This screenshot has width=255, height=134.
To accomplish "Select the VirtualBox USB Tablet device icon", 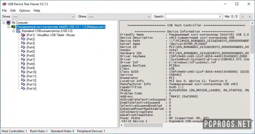I will point(23,35).
